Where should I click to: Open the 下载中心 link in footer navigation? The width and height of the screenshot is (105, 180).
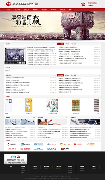94,166
